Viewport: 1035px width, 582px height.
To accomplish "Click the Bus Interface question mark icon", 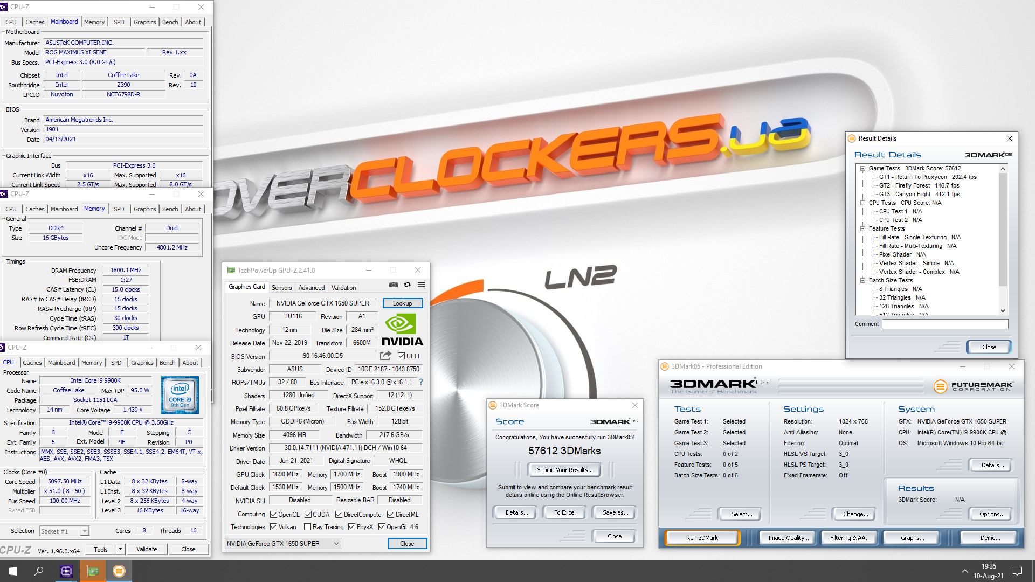I will pyautogui.click(x=421, y=382).
